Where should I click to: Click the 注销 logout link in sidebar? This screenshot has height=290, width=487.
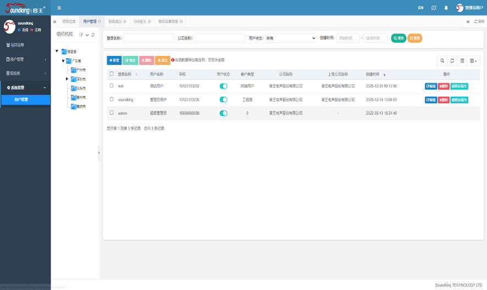pos(36,30)
